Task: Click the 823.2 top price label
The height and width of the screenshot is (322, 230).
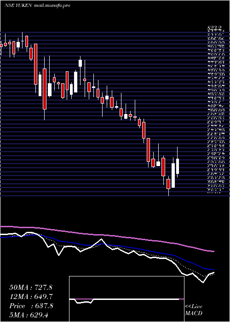Action: (x=215, y=28)
